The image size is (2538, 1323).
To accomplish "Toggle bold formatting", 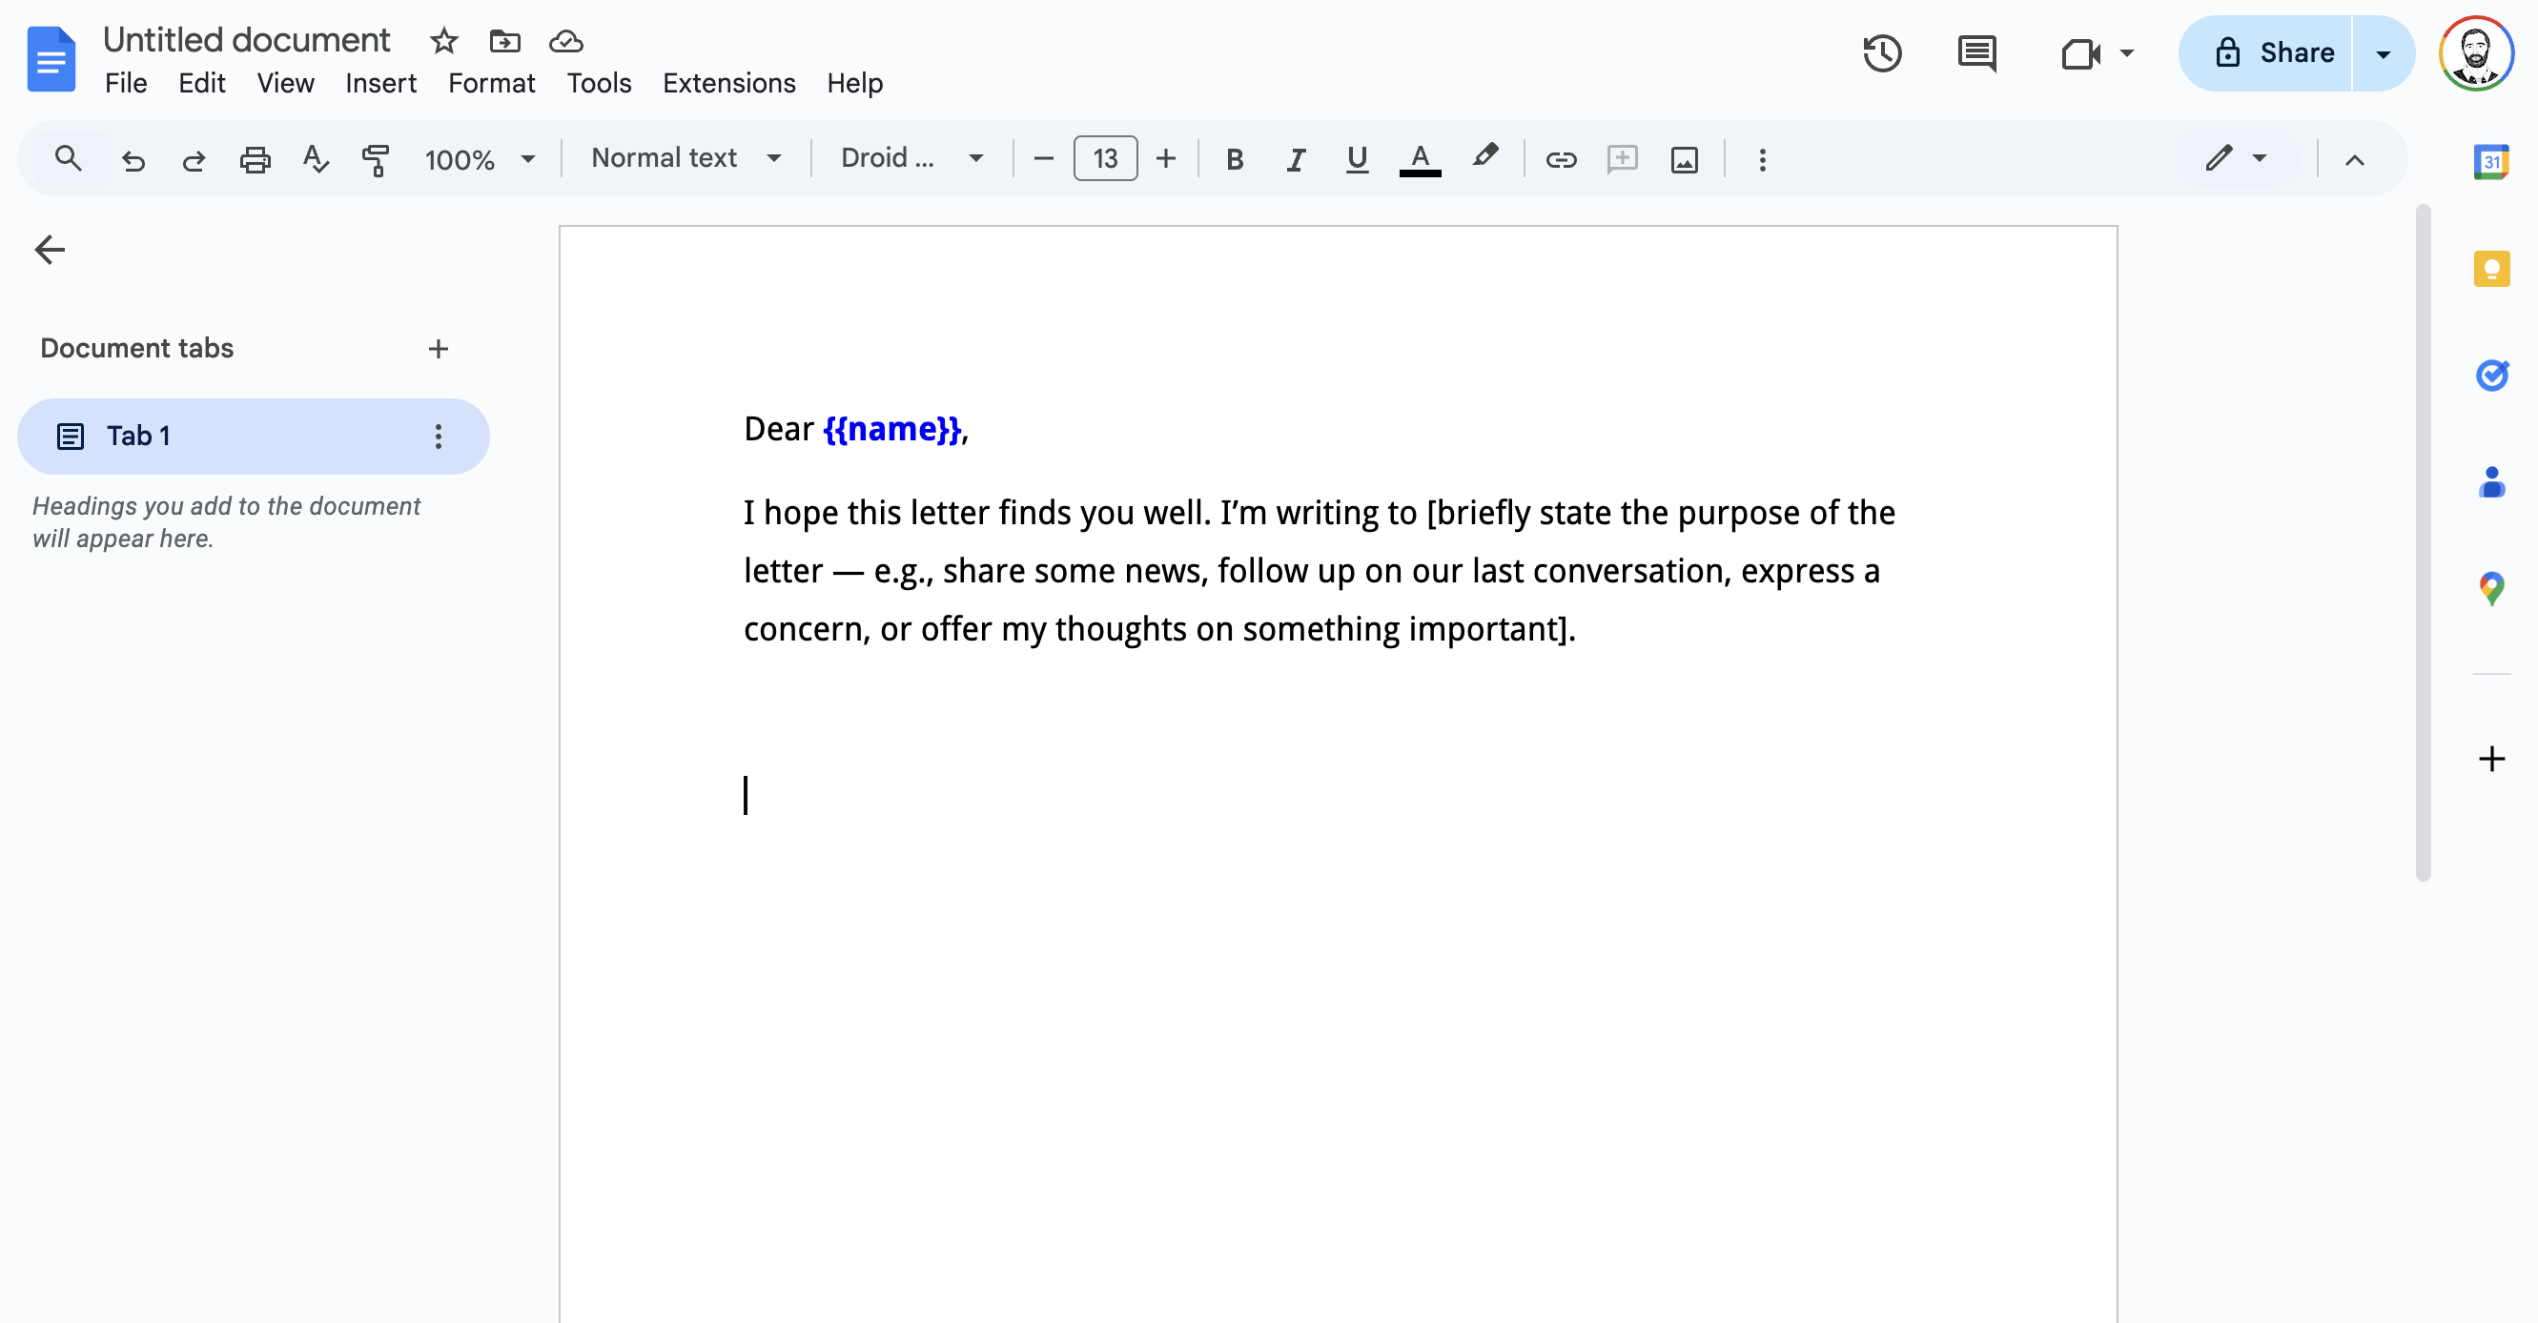I will [1234, 158].
